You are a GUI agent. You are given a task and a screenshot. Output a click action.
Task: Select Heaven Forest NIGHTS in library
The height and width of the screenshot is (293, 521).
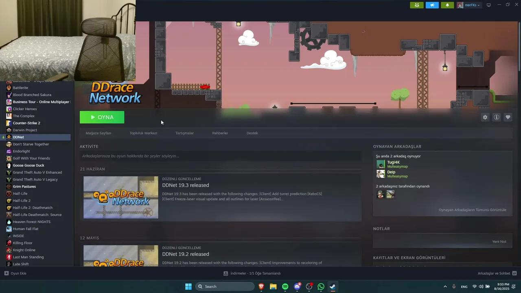(x=32, y=222)
